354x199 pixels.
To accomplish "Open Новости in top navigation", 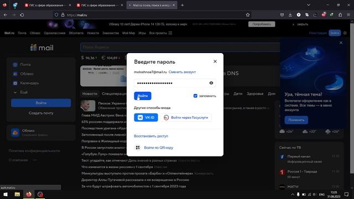I will (93, 33).
